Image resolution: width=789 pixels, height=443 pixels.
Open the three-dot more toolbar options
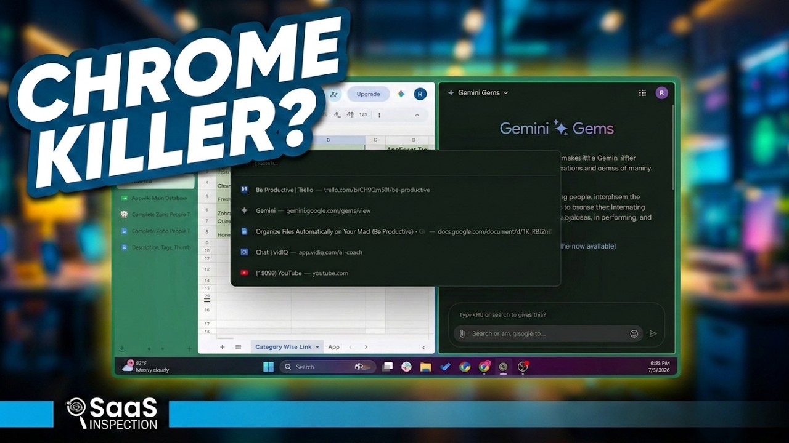click(378, 115)
